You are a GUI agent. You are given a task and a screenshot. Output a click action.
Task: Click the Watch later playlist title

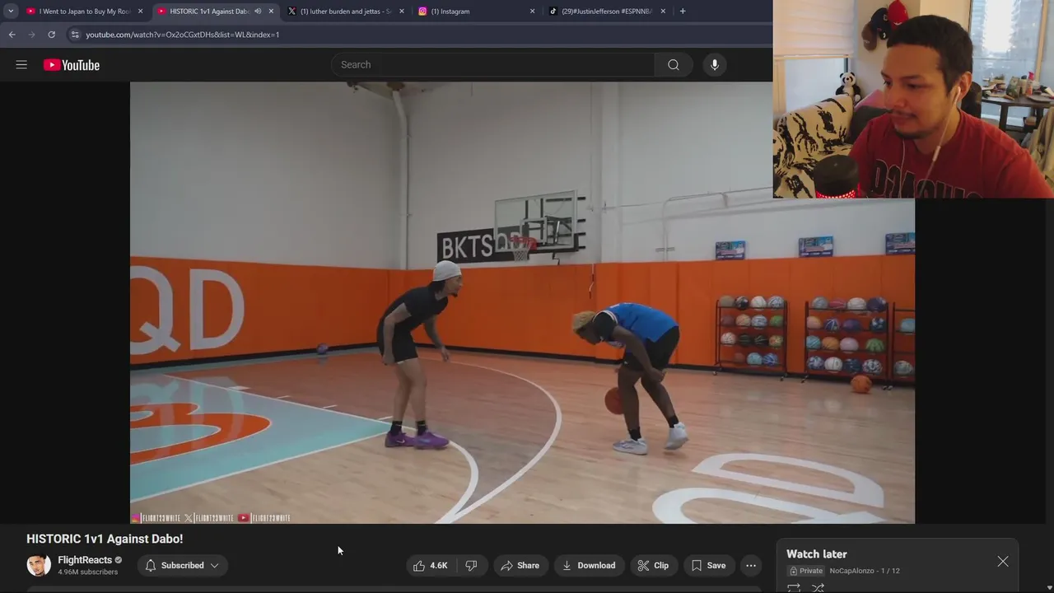tap(817, 554)
